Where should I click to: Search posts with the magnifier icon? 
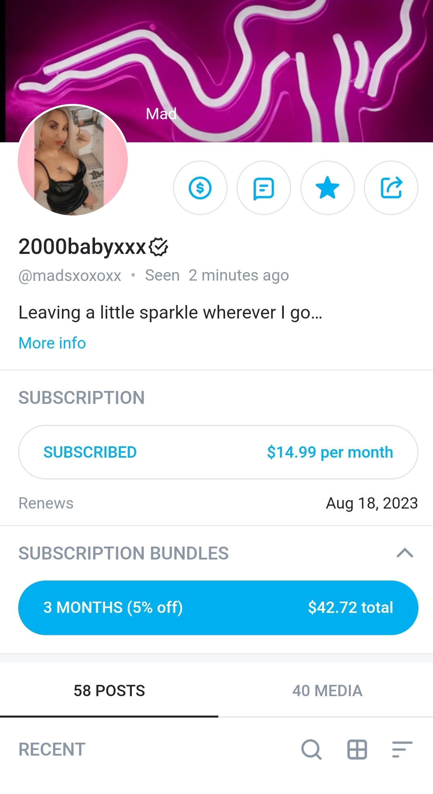(x=311, y=750)
